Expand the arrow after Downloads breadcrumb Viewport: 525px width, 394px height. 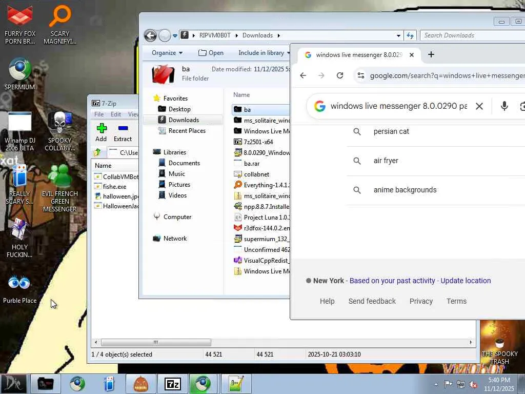point(278,35)
